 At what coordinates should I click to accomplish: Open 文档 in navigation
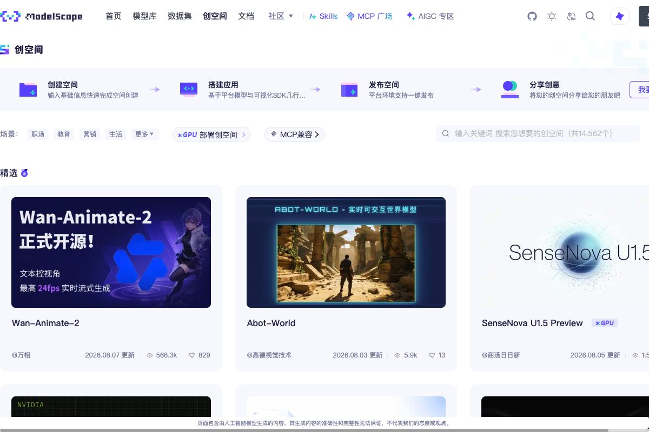[246, 16]
